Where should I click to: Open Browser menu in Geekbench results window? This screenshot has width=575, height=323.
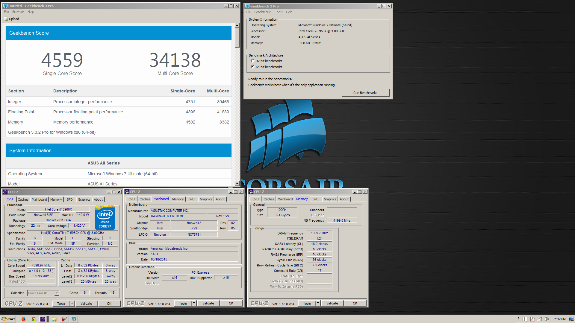coord(18,12)
